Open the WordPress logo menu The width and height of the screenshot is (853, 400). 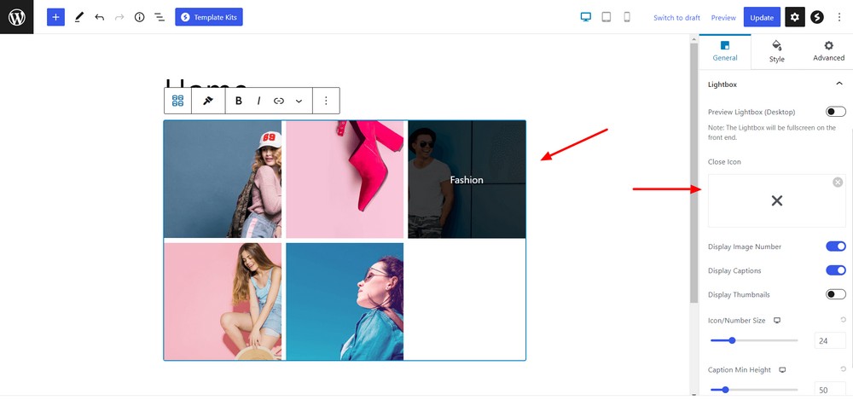click(x=17, y=17)
